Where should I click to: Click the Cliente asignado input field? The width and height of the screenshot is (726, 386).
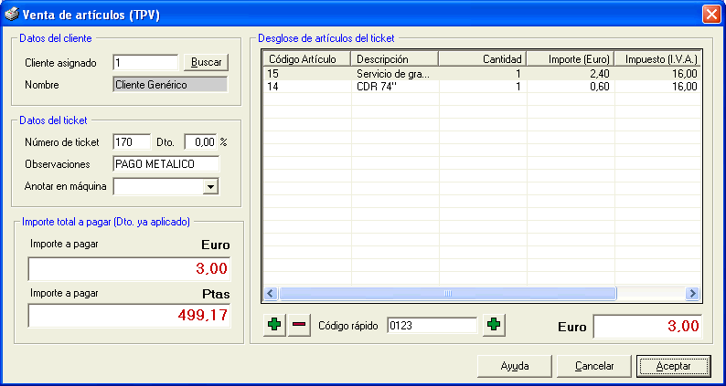[x=145, y=62]
